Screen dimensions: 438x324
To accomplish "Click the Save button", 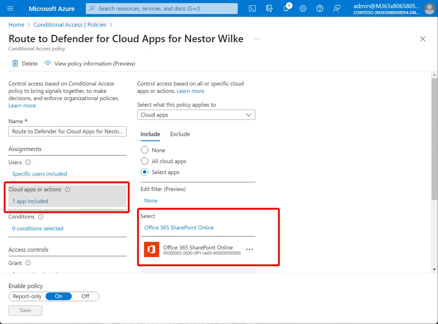I will point(25,310).
